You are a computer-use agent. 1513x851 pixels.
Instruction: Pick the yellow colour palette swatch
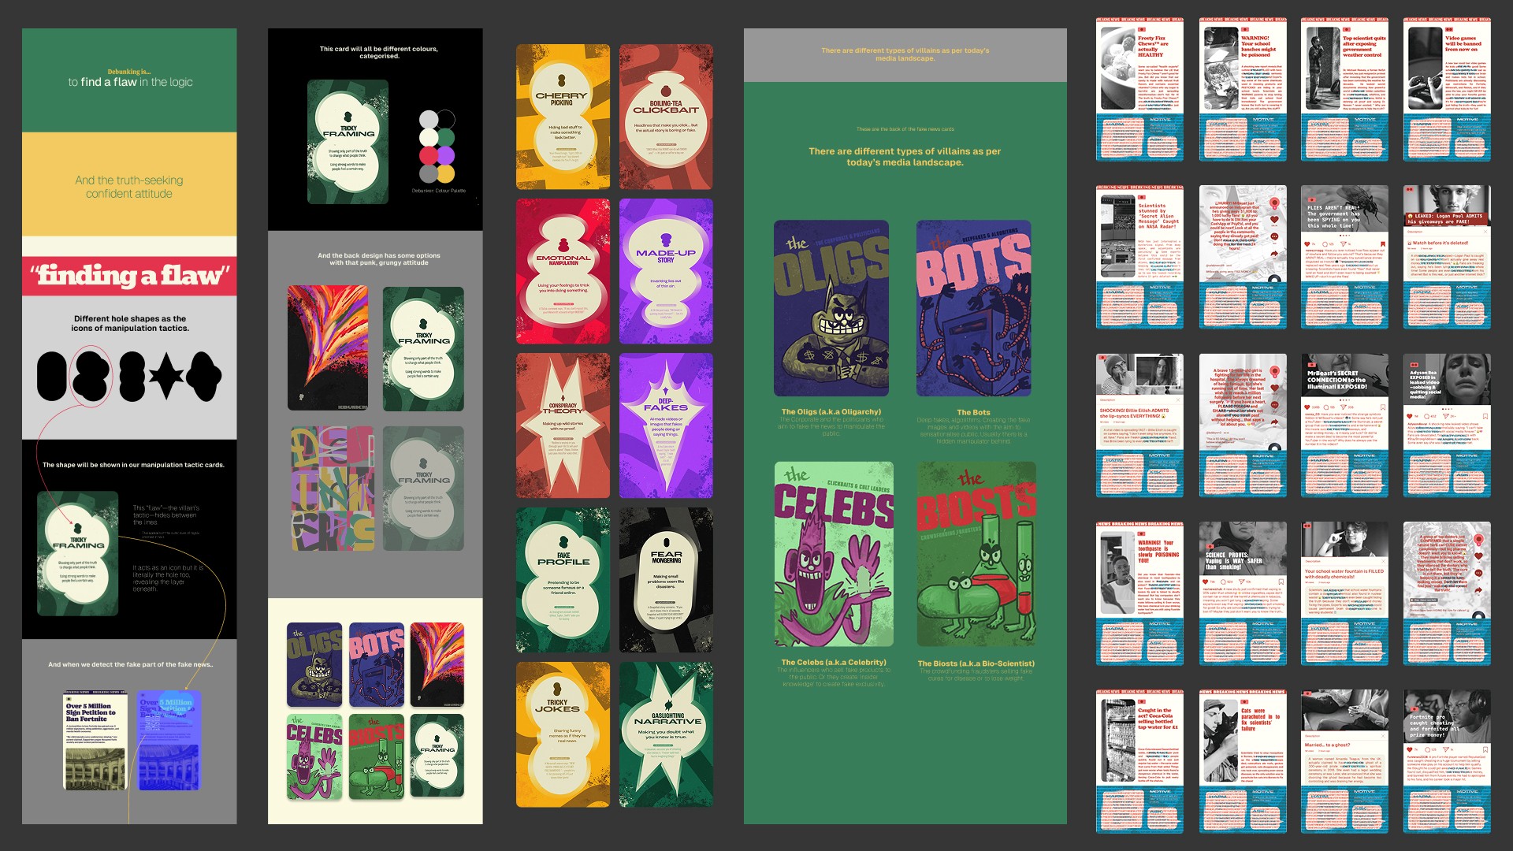coord(446,173)
